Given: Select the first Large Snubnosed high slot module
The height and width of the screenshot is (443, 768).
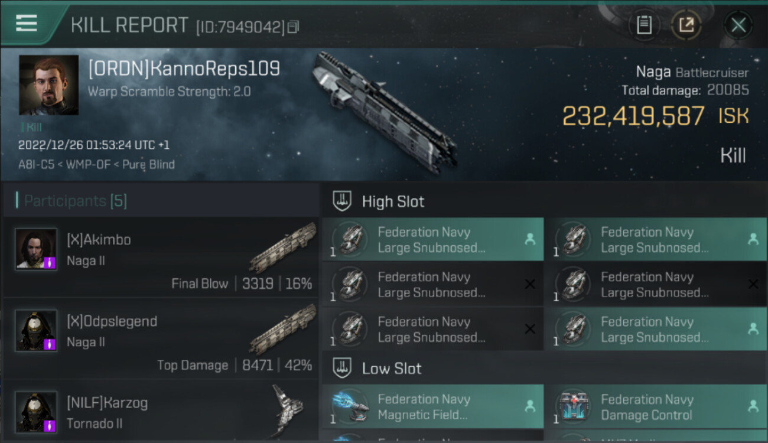Looking at the screenshot, I should 433,239.
